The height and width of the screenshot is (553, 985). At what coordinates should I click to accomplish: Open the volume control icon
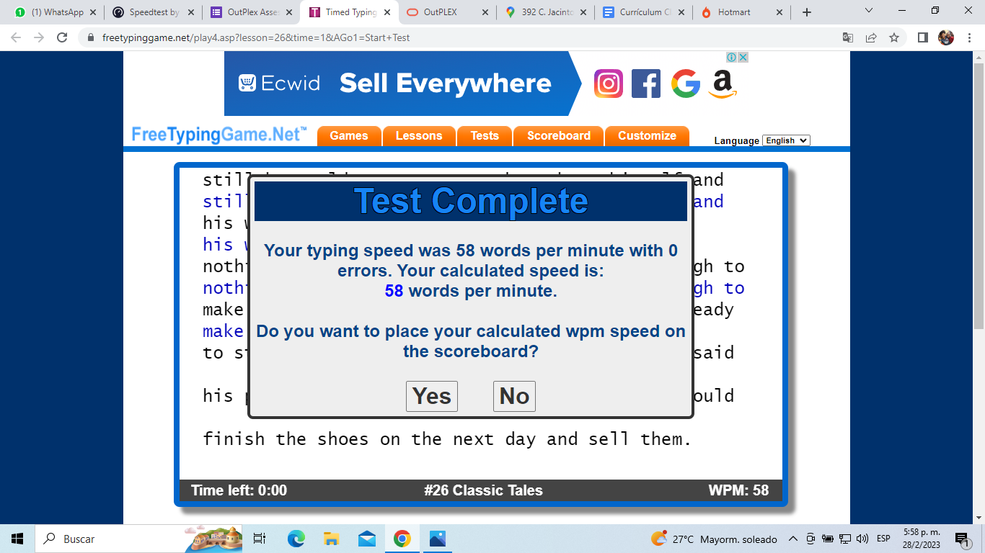tap(862, 539)
